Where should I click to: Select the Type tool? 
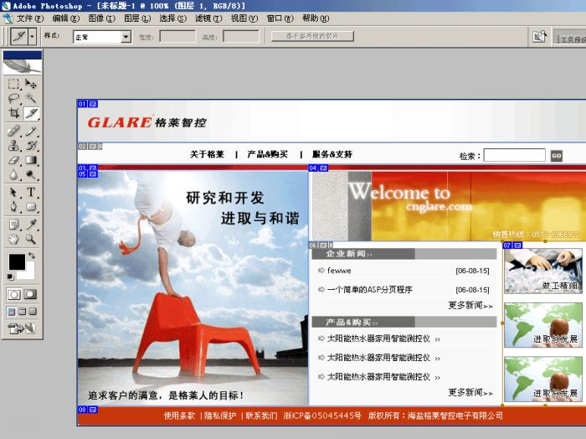pyautogui.click(x=31, y=192)
